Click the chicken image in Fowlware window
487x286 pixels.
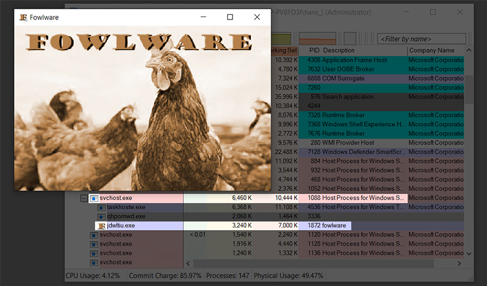point(142,108)
